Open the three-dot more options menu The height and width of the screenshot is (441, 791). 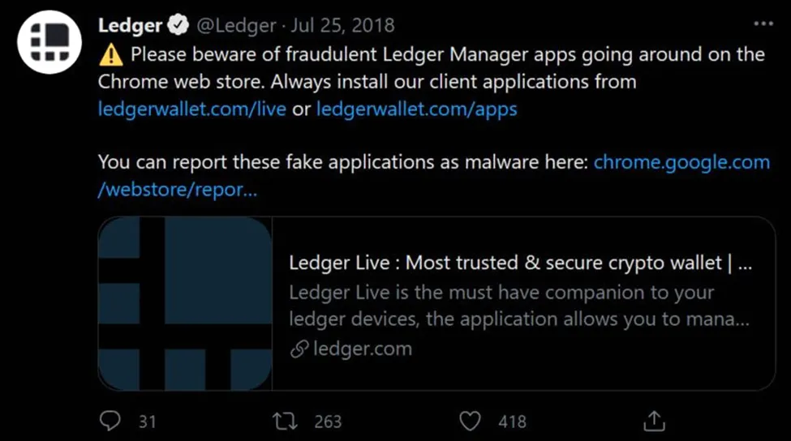coord(763,24)
